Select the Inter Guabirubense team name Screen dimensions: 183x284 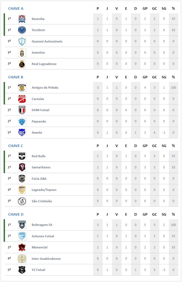click(x=46, y=259)
